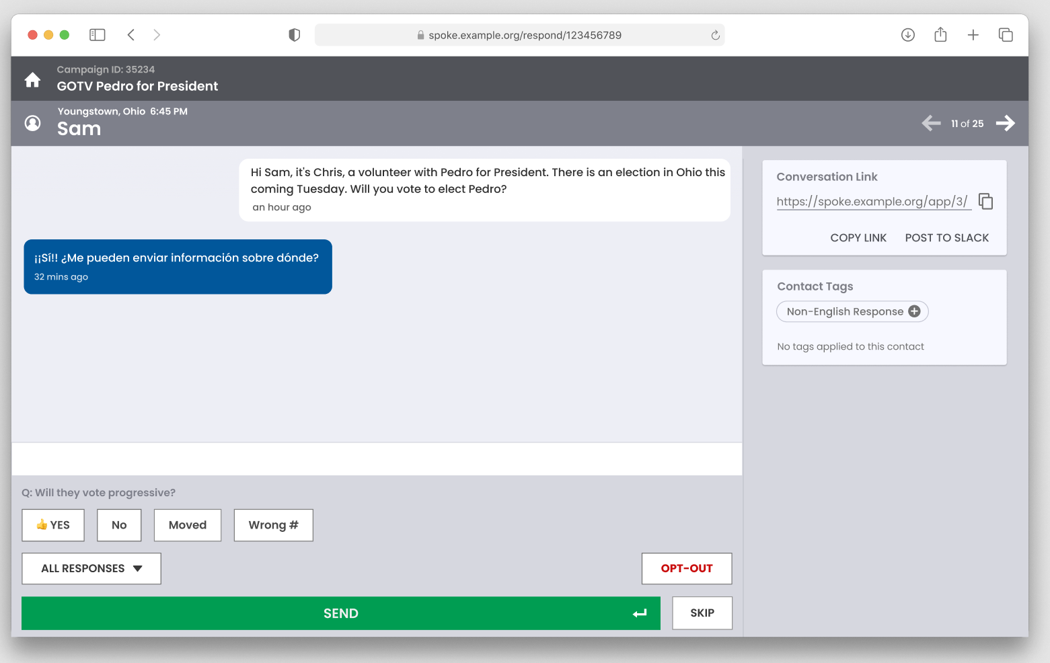Click the enter-arrow icon on Send bar
Screen dimensions: 1050x663
[x=640, y=613]
